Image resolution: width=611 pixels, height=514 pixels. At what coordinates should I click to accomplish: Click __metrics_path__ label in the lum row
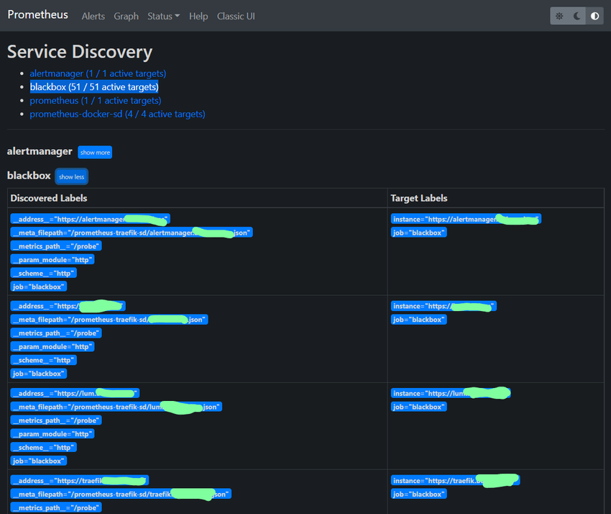(56, 420)
